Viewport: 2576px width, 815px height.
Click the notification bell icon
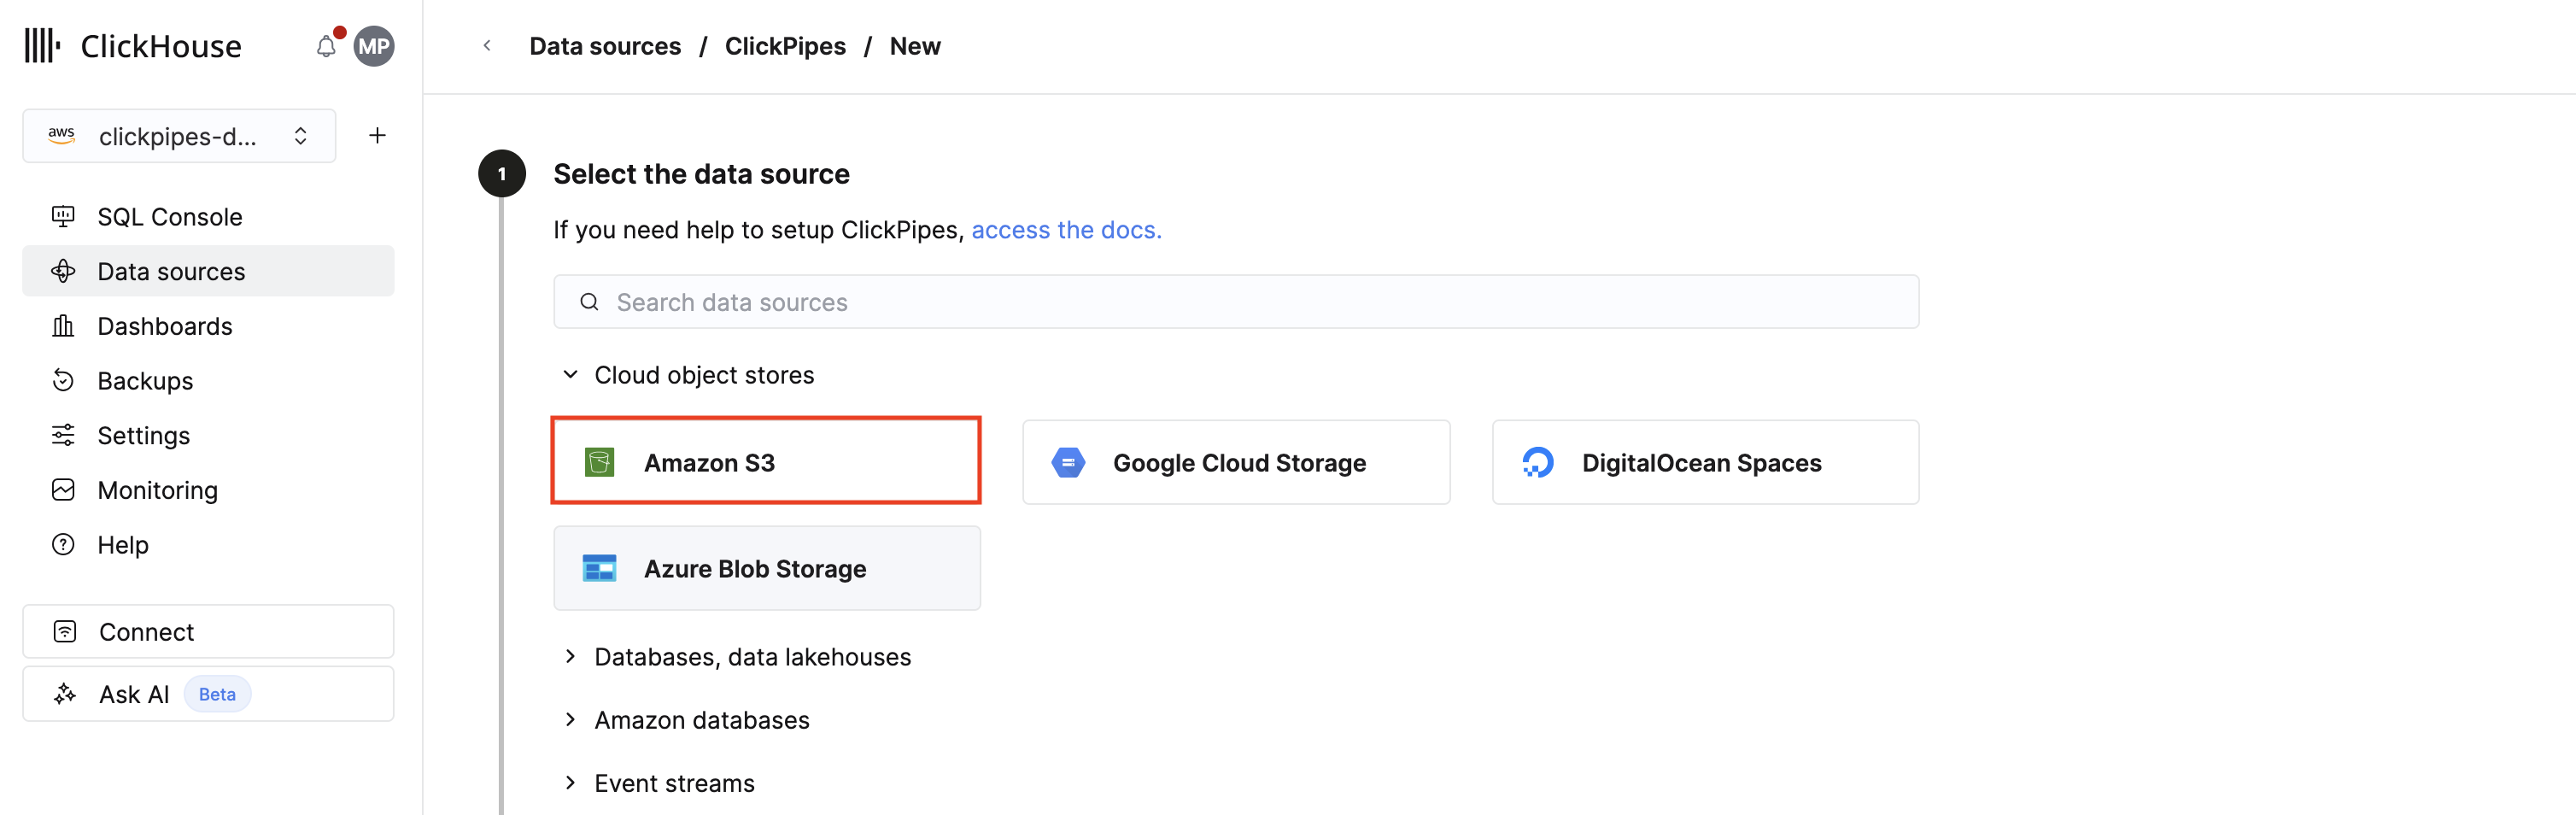tap(326, 47)
